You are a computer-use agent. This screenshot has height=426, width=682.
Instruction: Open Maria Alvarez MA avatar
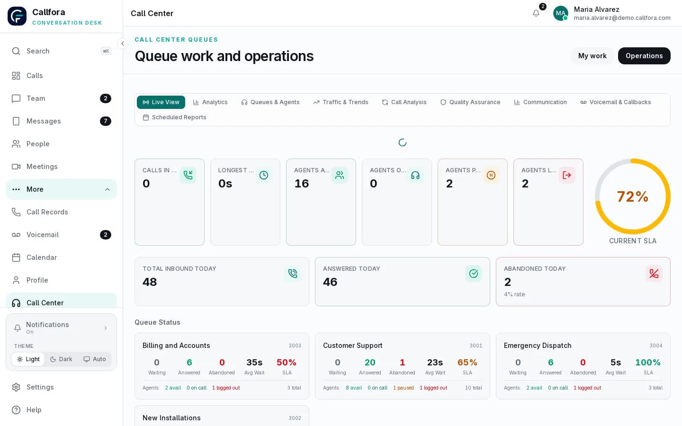tap(561, 13)
